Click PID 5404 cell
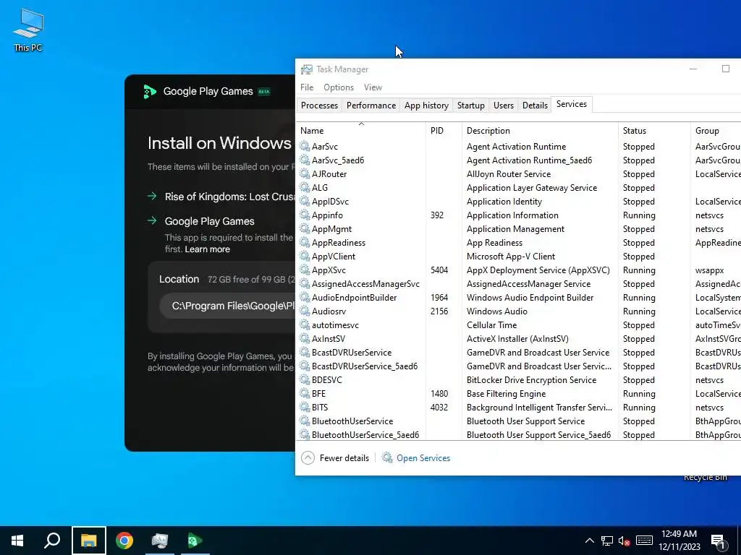The image size is (741, 555). pyautogui.click(x=439, y=270)
